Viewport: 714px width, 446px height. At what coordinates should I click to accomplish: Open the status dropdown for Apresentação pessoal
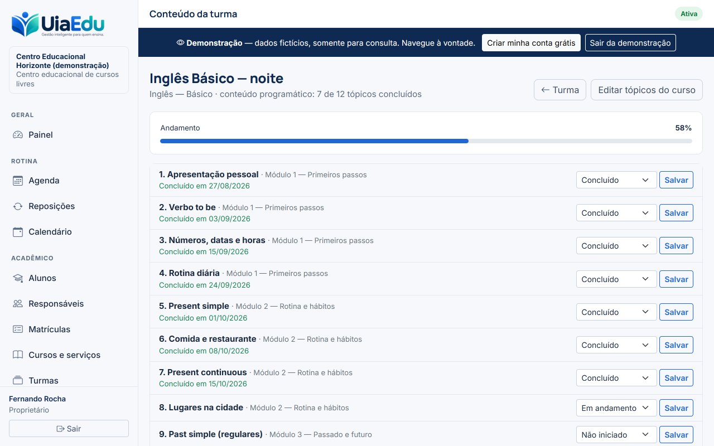pos(616,180)
